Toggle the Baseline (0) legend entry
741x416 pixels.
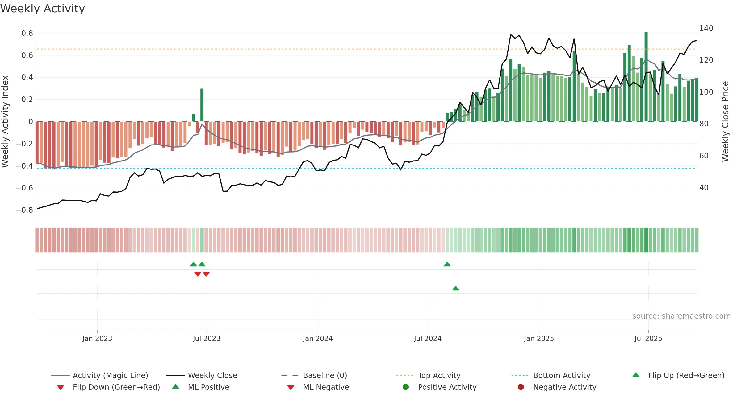(x=314, y=375)
